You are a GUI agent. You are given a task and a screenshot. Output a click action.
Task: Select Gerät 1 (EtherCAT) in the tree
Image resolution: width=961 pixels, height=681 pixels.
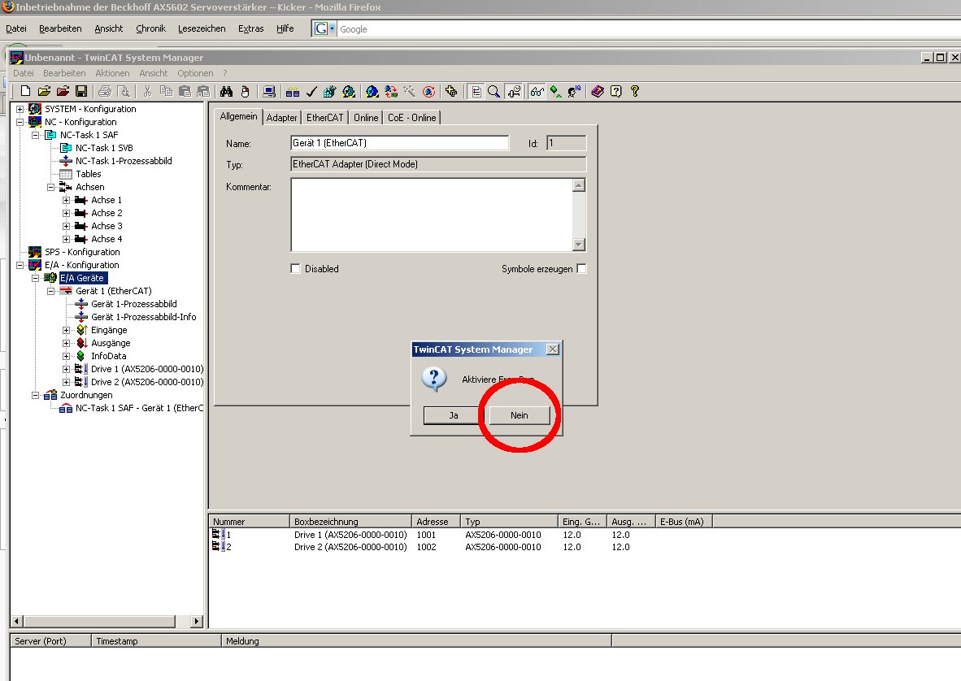point(113,291)
